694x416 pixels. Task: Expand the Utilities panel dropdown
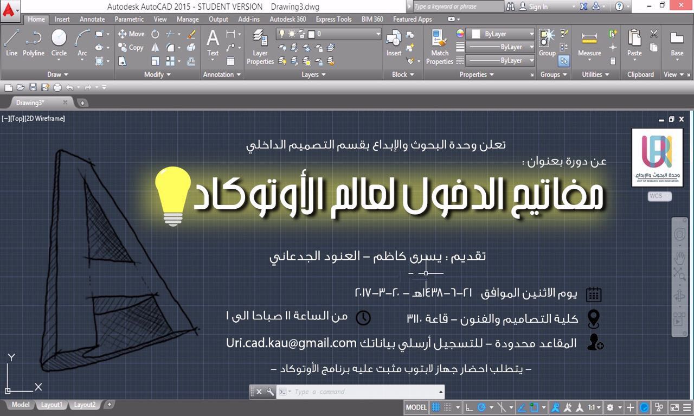pos(595,74)
